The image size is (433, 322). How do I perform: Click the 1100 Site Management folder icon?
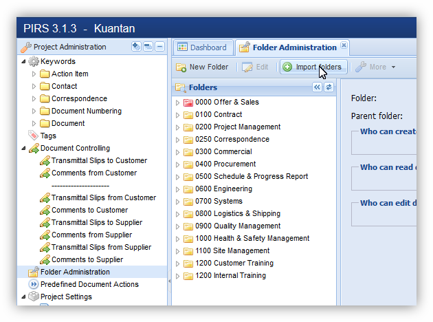188,251
